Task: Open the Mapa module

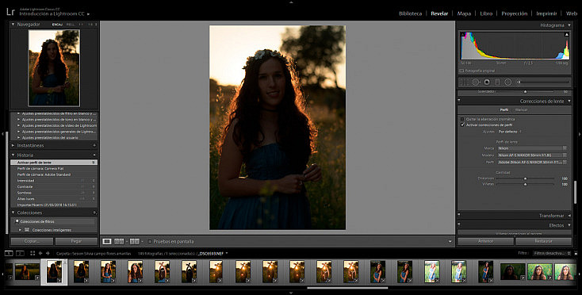Action: 464,13
